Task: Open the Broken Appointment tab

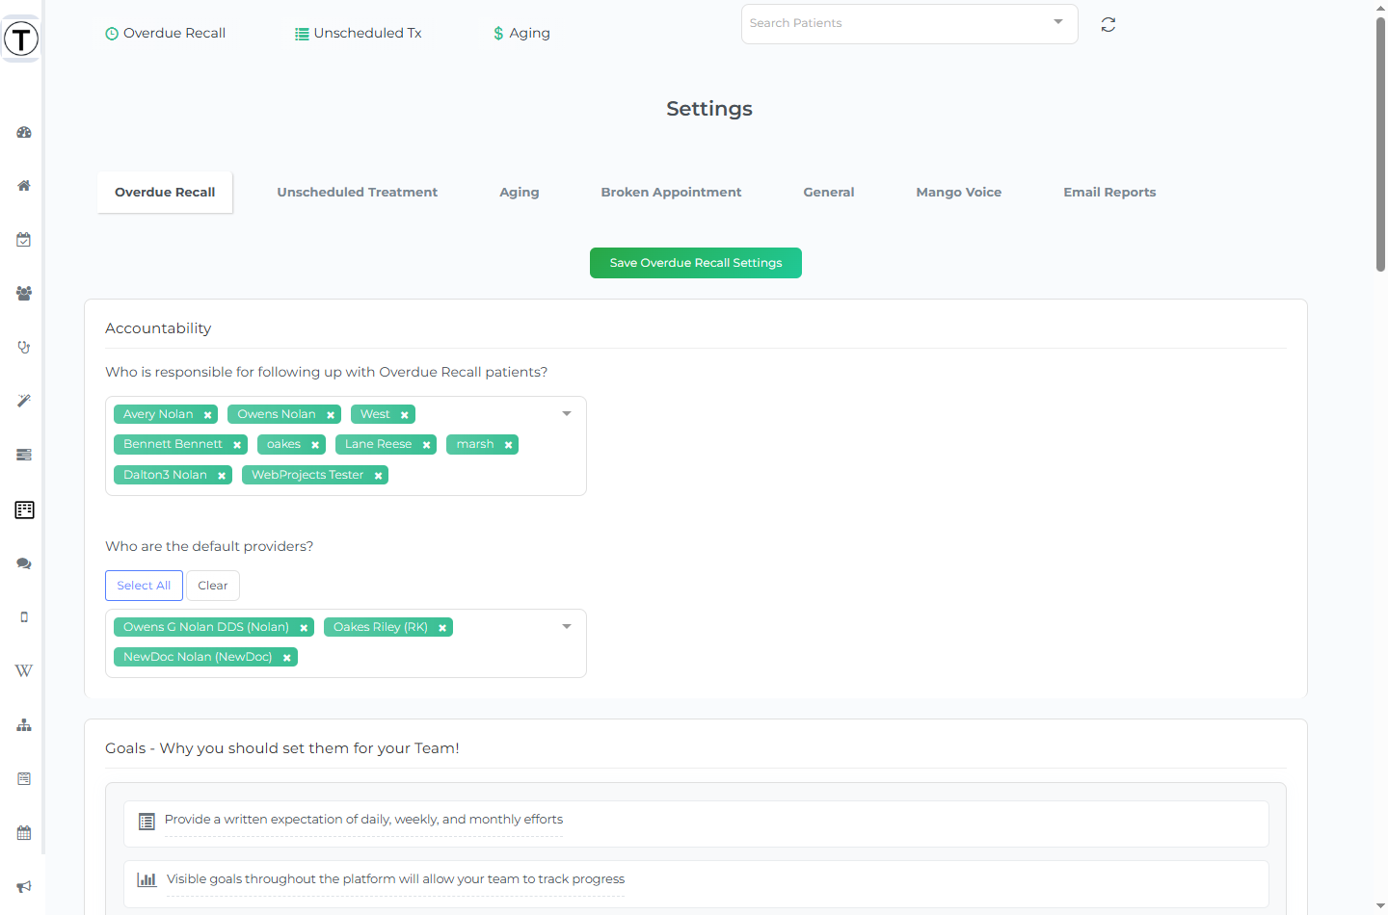Action: 672,193
